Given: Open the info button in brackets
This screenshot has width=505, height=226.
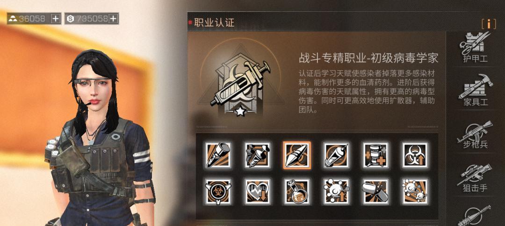Looking at the screenshot, I should point(489,23).
